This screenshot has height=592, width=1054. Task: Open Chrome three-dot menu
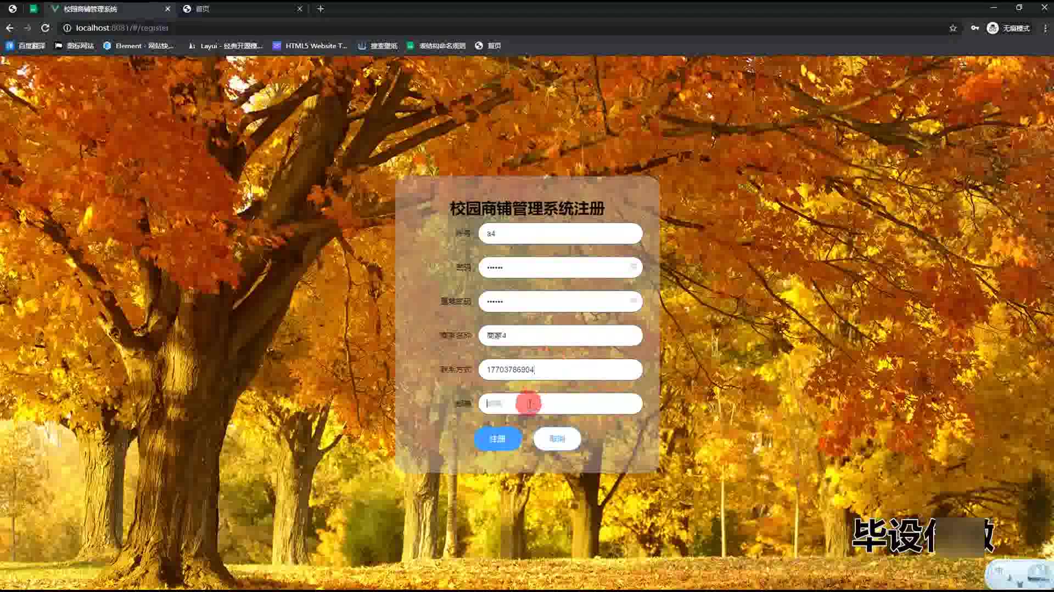pyautogui.click(x=1045, y=28)
